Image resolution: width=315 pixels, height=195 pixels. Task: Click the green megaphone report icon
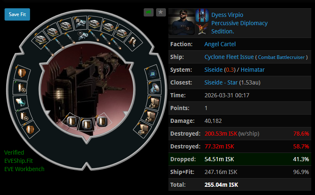point(149,12)
